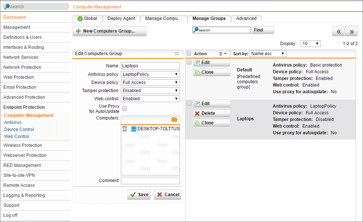Open Interfaces & Routing menu

(23, 47)
